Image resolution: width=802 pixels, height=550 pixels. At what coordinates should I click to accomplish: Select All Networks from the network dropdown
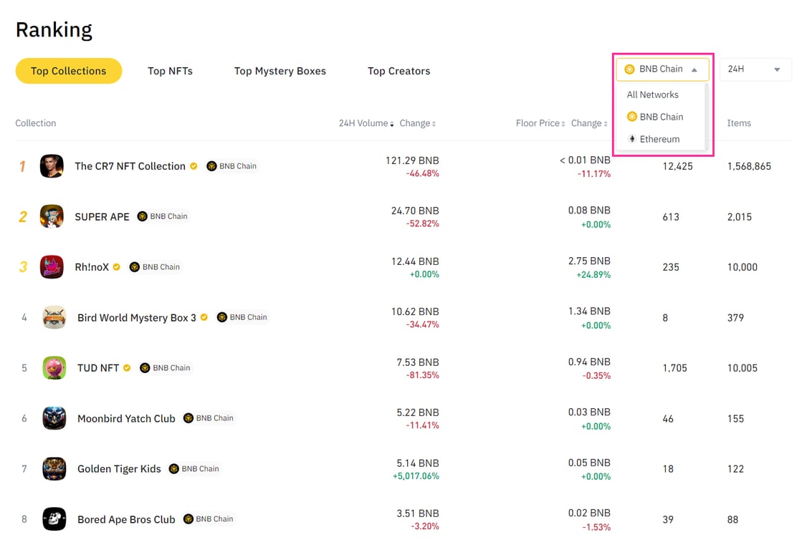652,94
